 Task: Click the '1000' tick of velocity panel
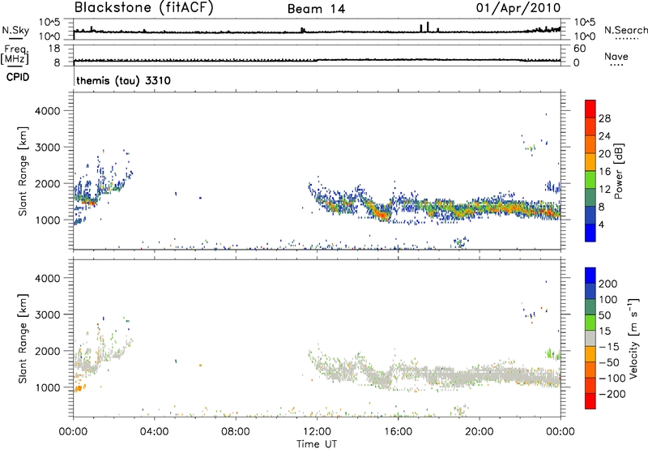click(x=48, y=387)
